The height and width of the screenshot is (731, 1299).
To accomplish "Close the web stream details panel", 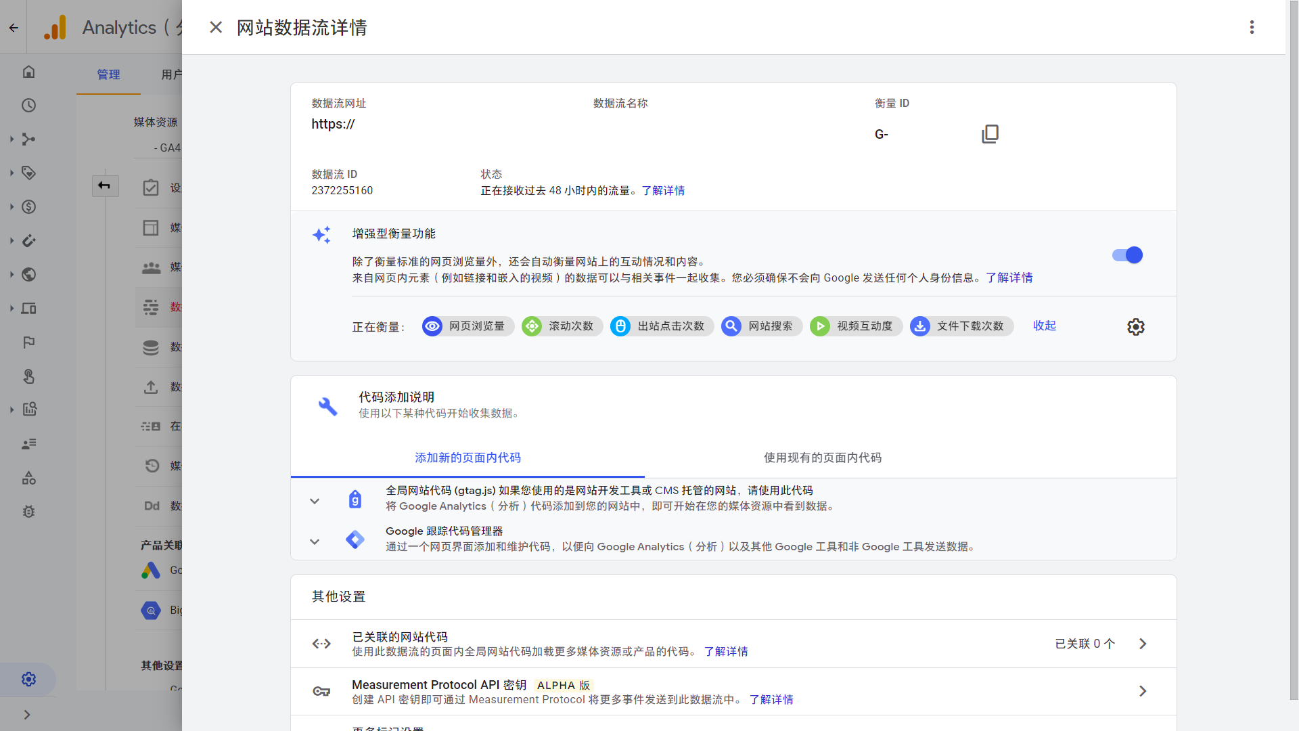I will point(216,27).
